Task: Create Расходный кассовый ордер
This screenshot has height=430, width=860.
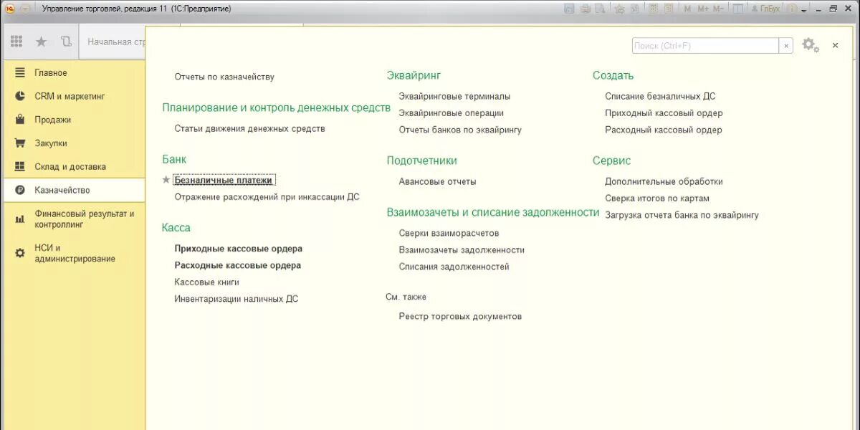Action: point(664,130)
